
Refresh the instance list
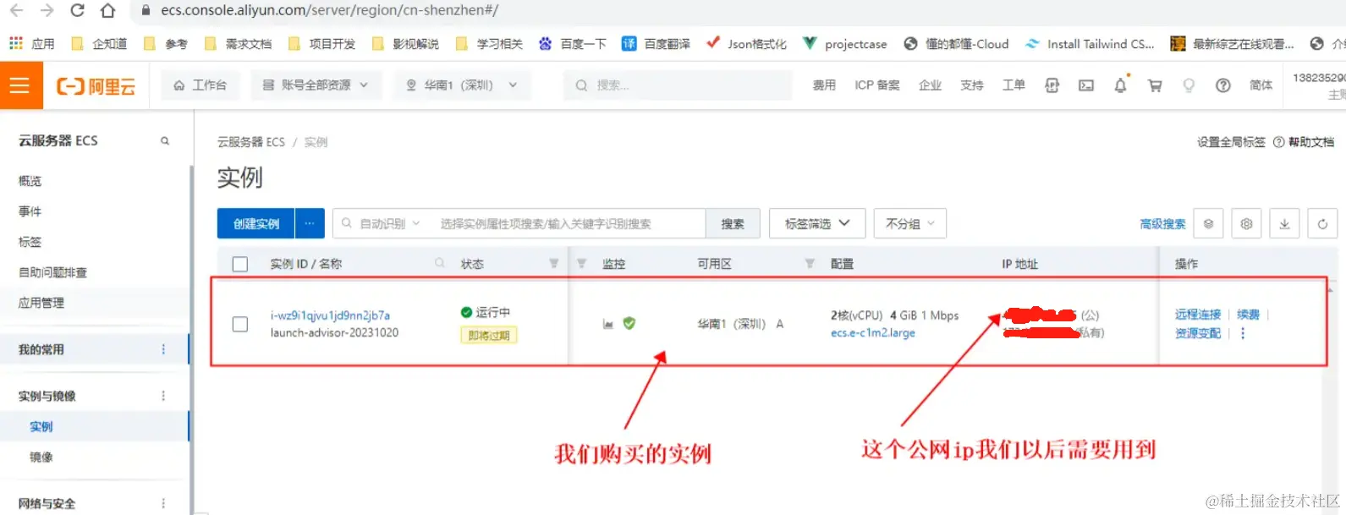[1322, 224]
